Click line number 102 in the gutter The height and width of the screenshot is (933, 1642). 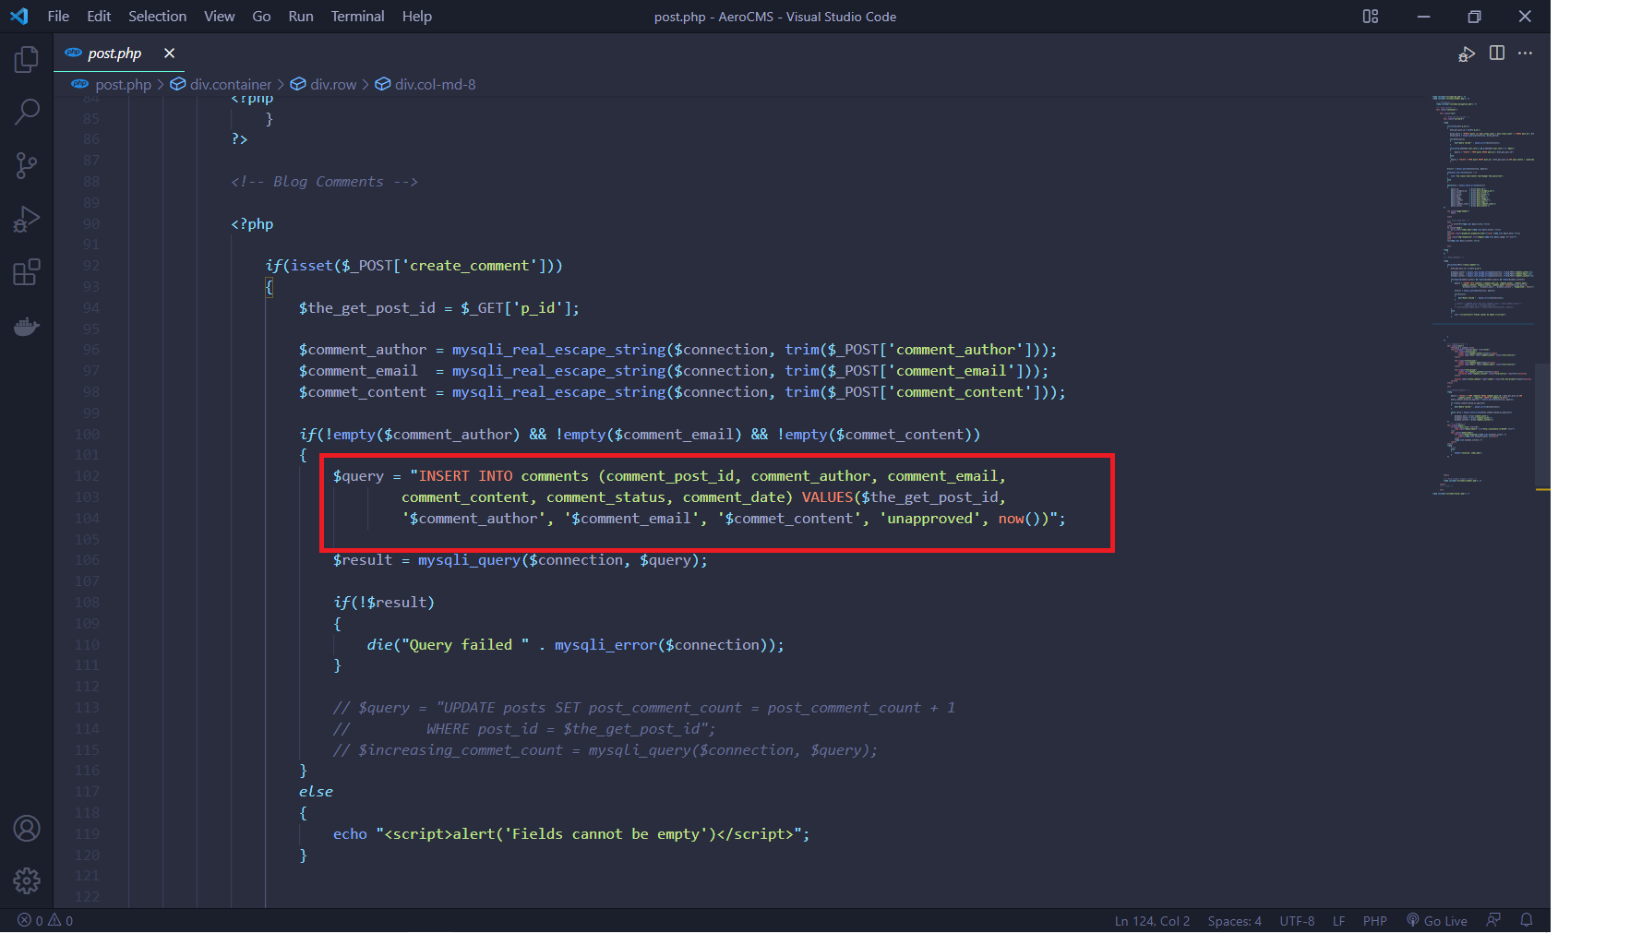point(87,476)
